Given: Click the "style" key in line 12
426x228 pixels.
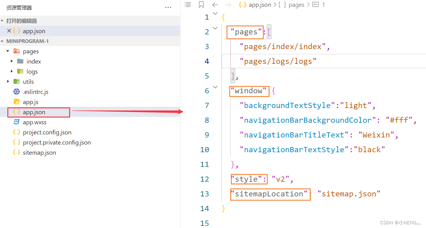Looking at the screenshot, I should tap(246, 179).
